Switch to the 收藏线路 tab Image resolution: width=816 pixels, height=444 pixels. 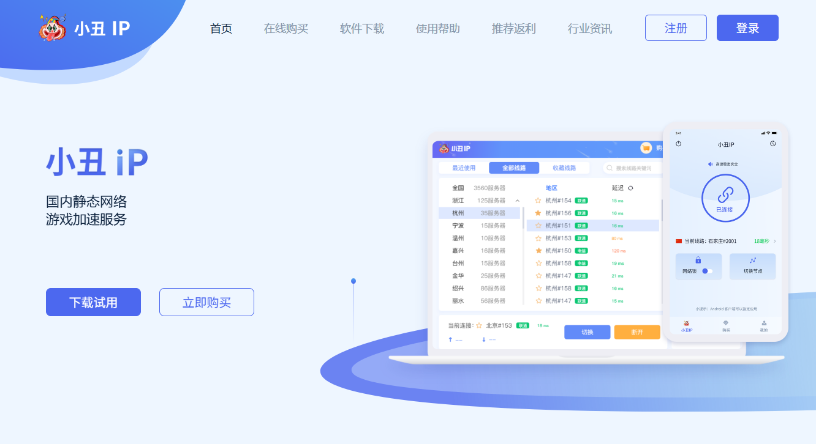click(x=564, y=168)
